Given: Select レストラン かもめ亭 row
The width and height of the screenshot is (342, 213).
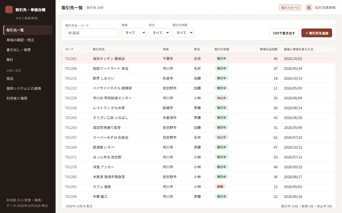Looking at the screenshot, I should coord(199,108).
